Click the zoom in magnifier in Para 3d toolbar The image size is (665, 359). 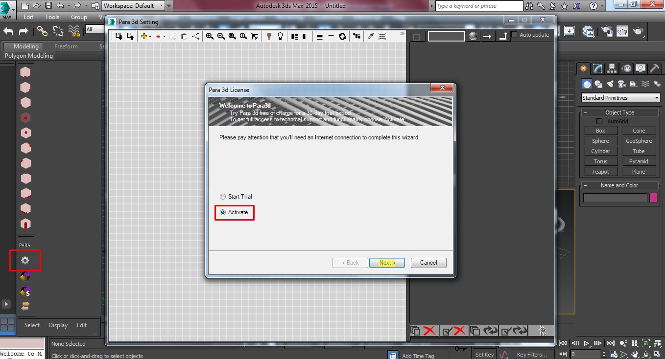(210, 36)
